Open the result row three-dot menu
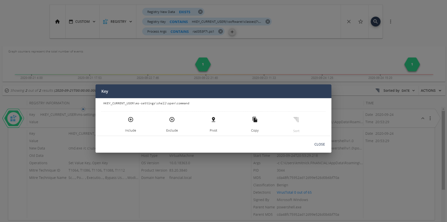 (x=430, y=118)
